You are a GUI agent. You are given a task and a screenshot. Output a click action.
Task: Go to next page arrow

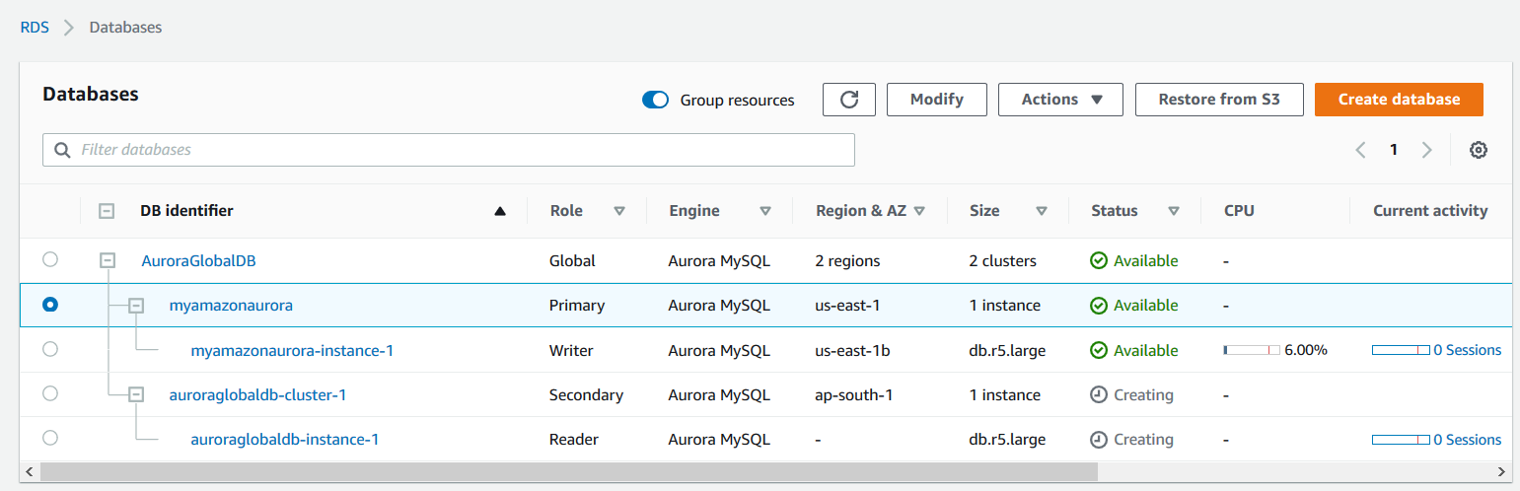click(1426, 150)
